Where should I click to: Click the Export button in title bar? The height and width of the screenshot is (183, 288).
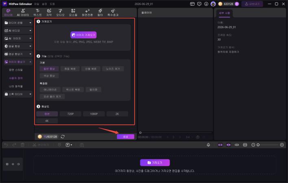coord(252,4)
